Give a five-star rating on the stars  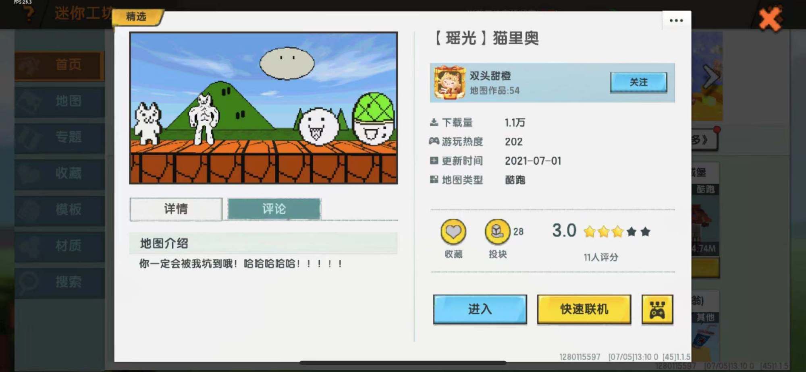pyautogui.click(x=645, y=231)
